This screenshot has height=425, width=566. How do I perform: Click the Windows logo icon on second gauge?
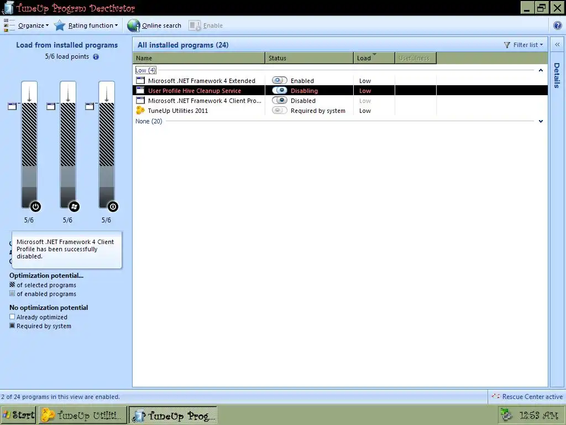(x=74, y=207)
